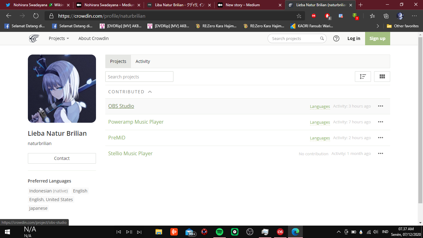423x238 pixels.
Task: Click the Crowdin logo icon
Action: click(x=34, y=38)
